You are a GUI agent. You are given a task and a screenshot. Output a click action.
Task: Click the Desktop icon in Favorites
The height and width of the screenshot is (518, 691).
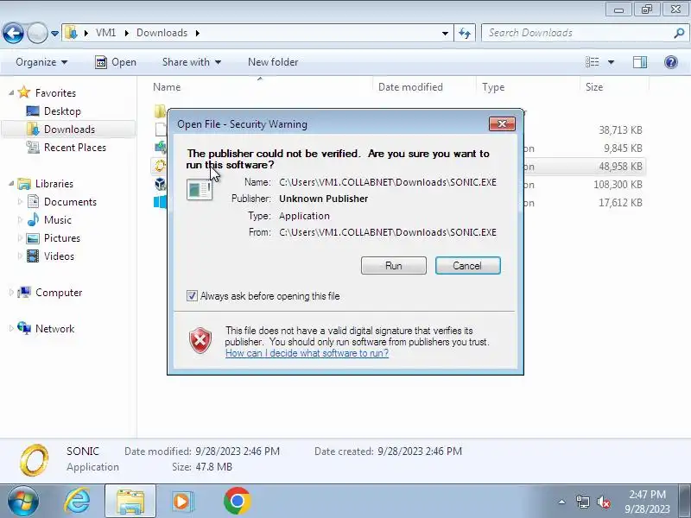coord(33,111)
